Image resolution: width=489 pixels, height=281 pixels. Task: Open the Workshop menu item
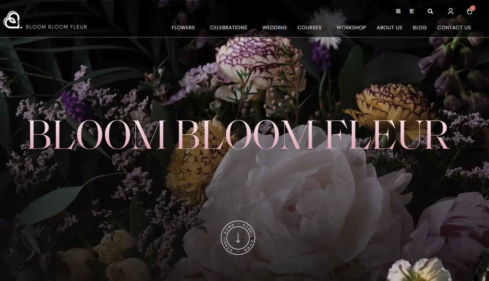(x=351, y=28)
